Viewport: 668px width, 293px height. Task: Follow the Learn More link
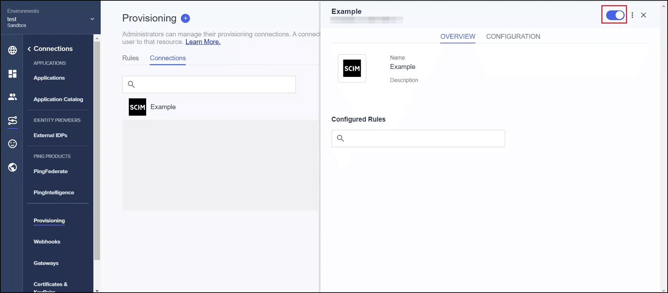click(203, 42)
